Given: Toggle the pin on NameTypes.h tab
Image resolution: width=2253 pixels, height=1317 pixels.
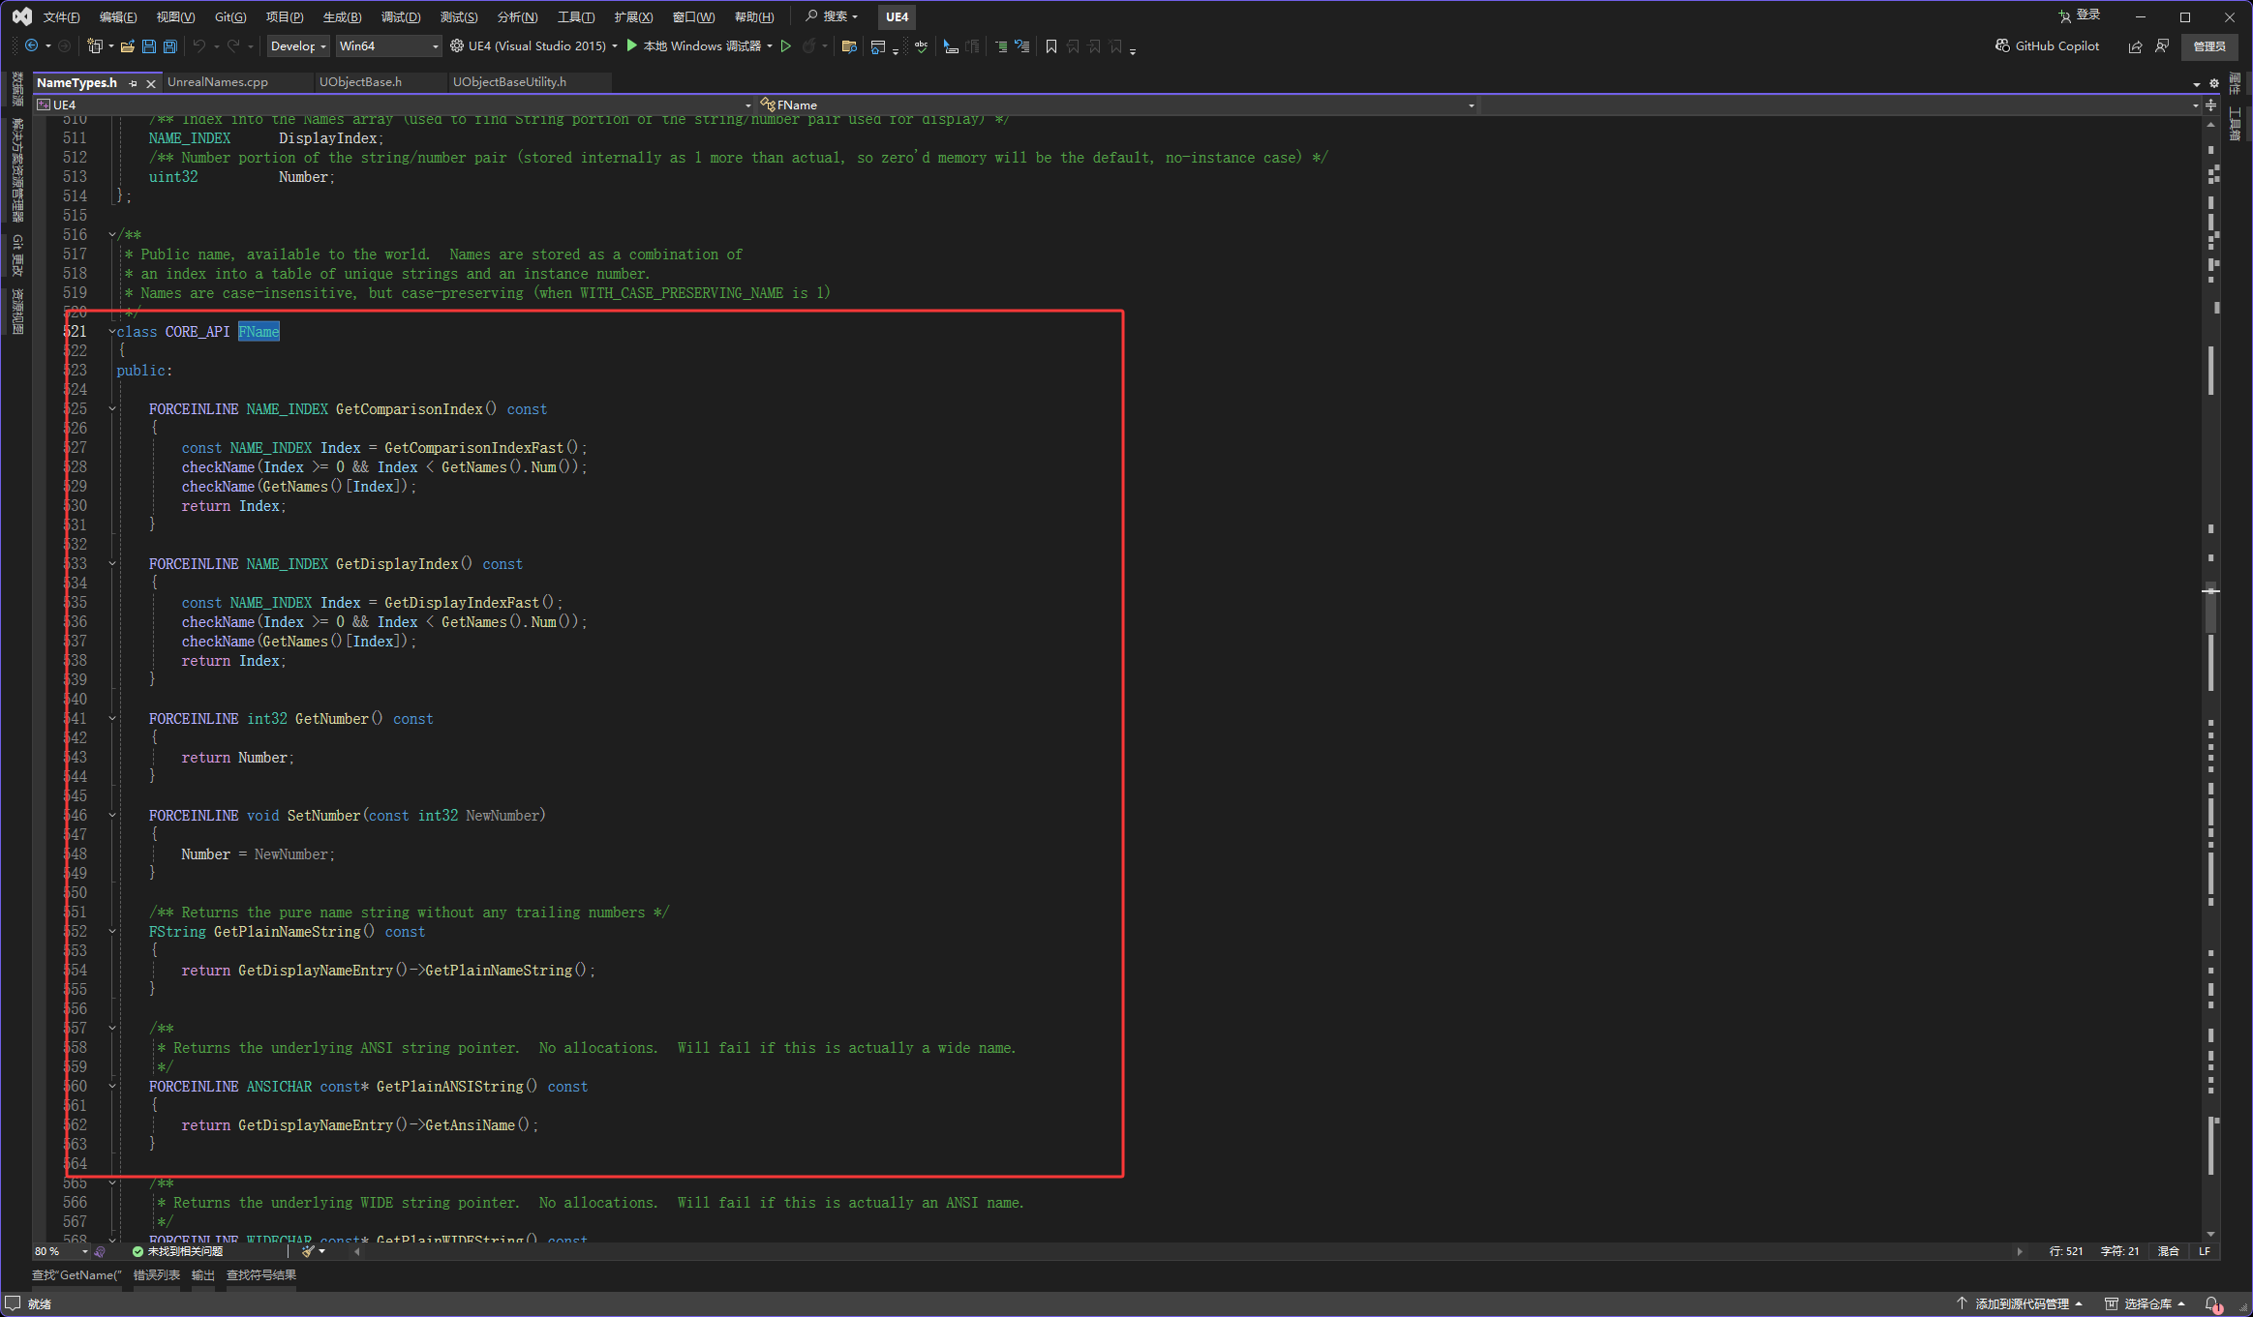Looking at the screenshot, I should 134,83.
